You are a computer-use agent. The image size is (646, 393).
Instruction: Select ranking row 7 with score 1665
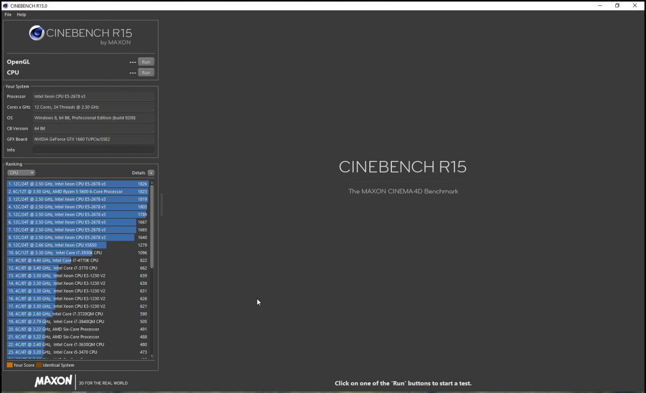(78, 230)
